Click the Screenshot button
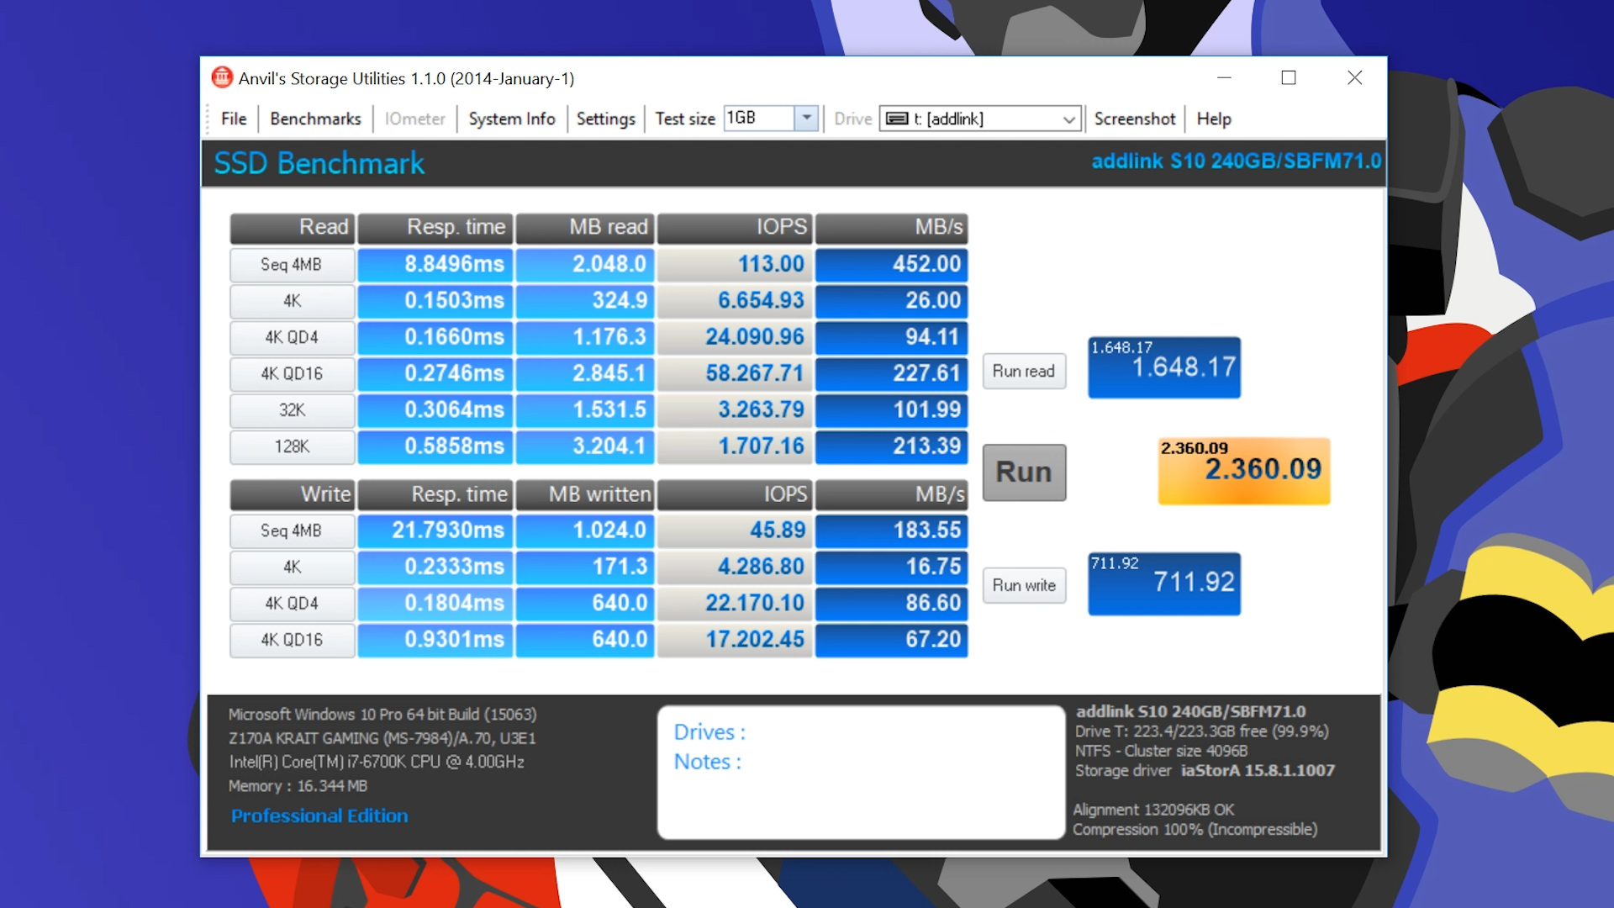This screenshot has height=908, width=1614. pos(1134,119)
